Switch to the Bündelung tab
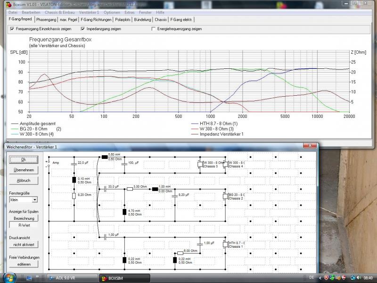 pos(143,20)
